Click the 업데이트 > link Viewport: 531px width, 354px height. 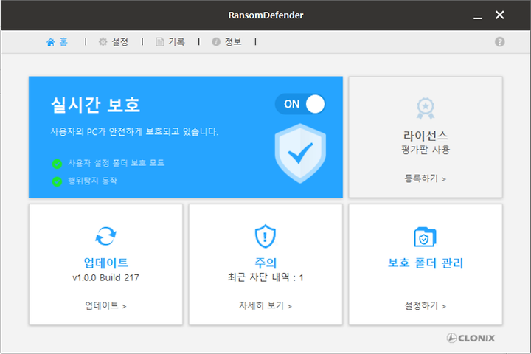[x=105, y=305]
